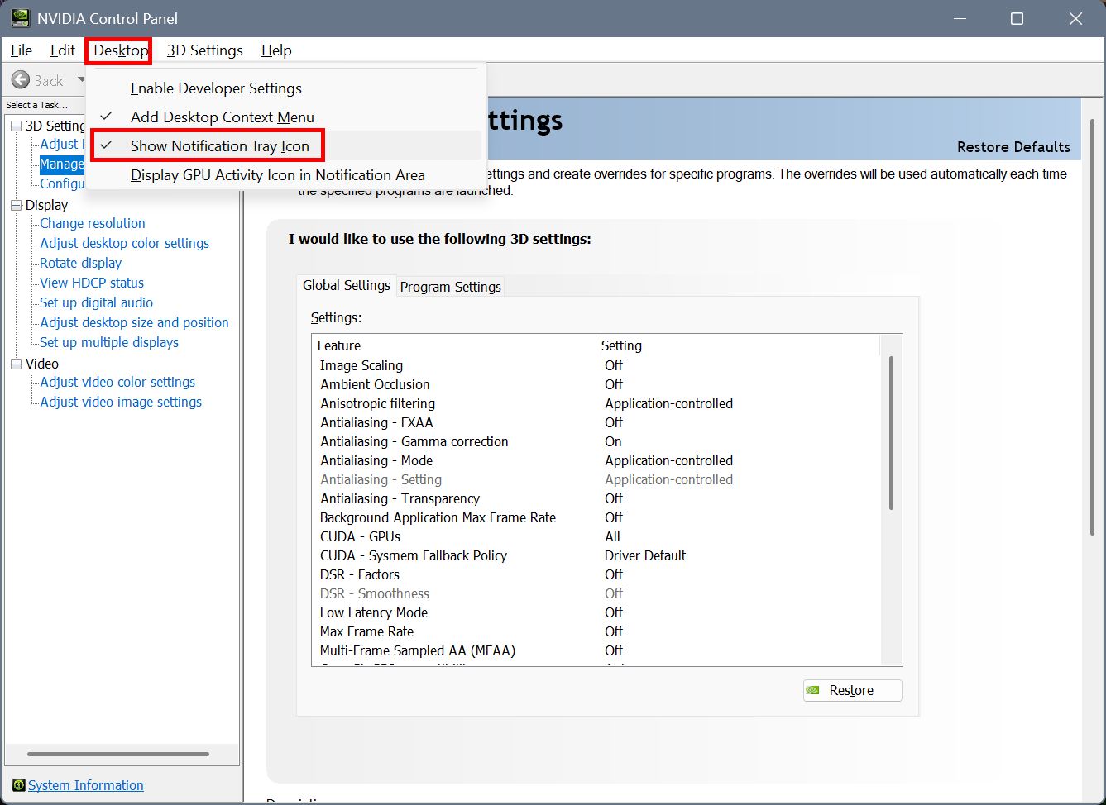Go to Set up multiple displays
1106x805 pixels.
click(x=109, y=342)
